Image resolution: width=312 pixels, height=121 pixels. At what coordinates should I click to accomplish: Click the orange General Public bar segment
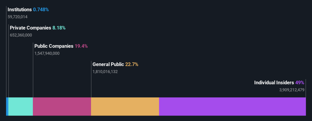point(125,106)
